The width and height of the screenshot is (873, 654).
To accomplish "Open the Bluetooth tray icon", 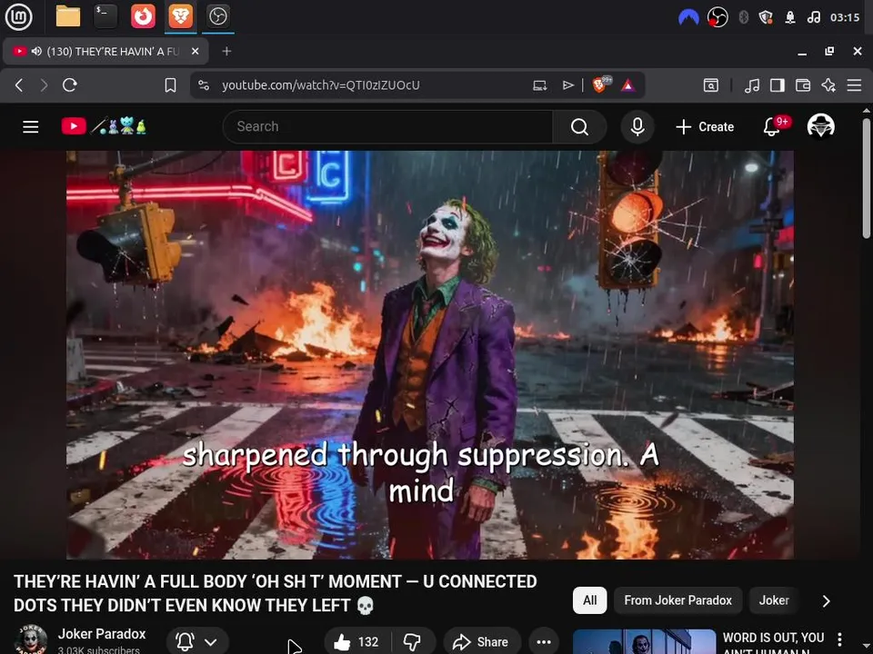I will 743,17.
